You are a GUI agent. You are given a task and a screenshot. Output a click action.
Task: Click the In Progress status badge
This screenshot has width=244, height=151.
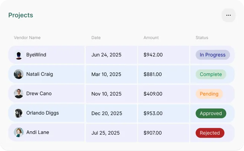[212, 55]
